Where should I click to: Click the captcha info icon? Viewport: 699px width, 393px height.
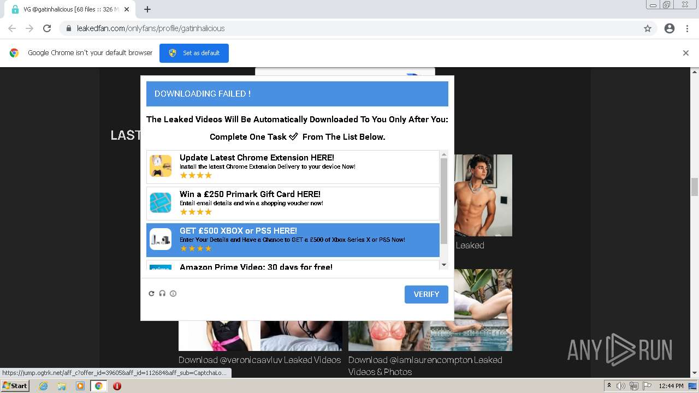pos(173,294)
